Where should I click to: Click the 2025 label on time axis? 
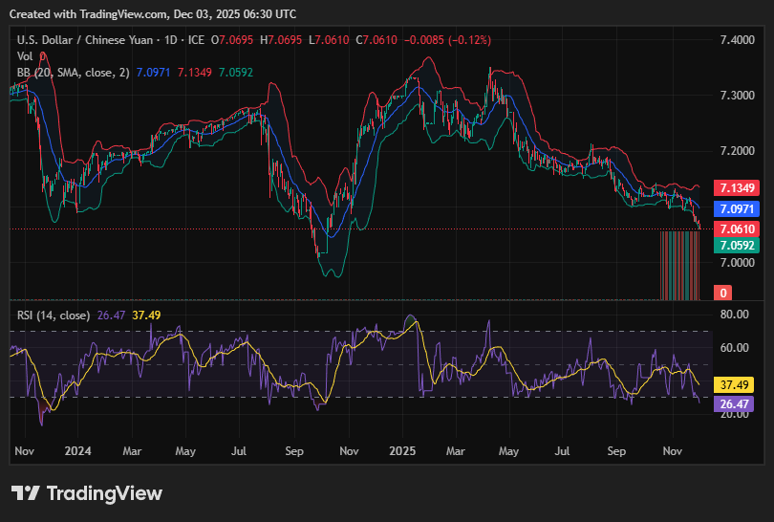coord(402,449)
